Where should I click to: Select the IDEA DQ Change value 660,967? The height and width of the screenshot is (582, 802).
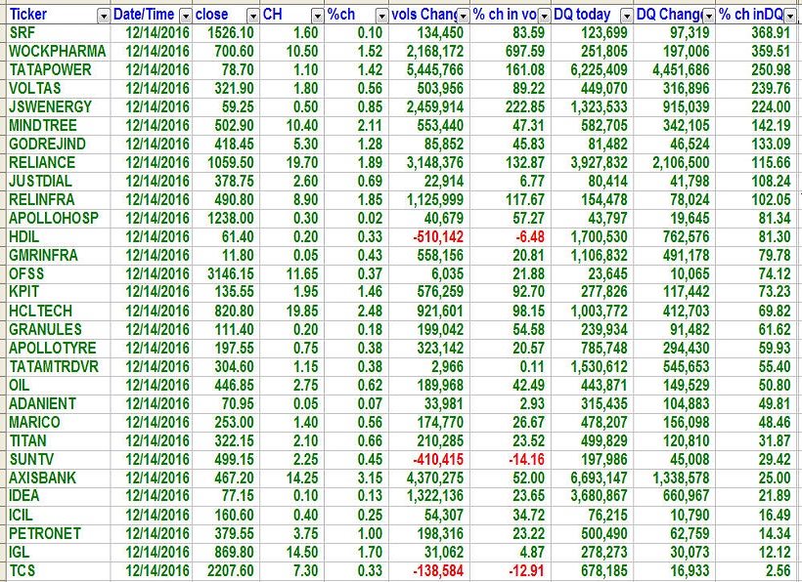tap(676, 496)
